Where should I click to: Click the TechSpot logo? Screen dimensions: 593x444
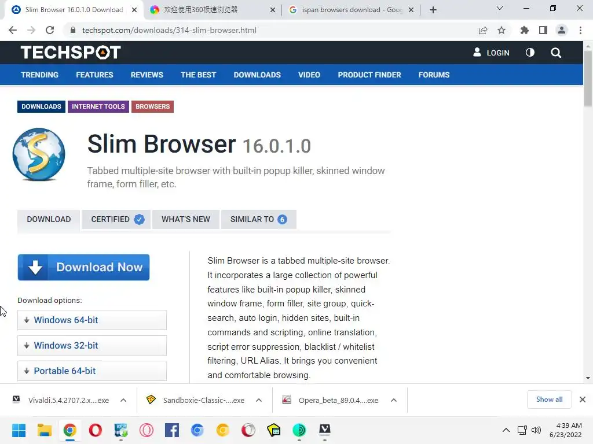71,53
